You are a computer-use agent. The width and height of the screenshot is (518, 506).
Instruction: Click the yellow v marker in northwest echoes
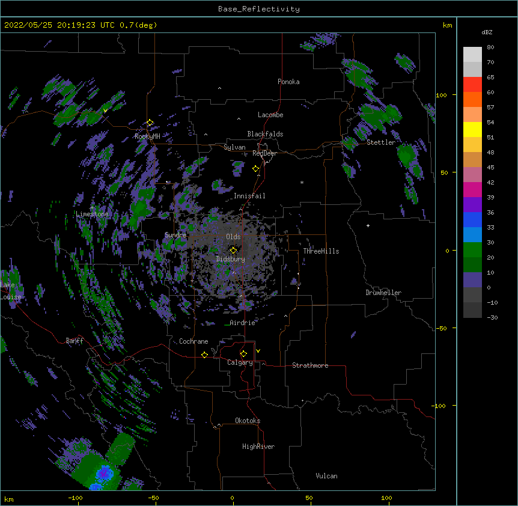[105, 111]
